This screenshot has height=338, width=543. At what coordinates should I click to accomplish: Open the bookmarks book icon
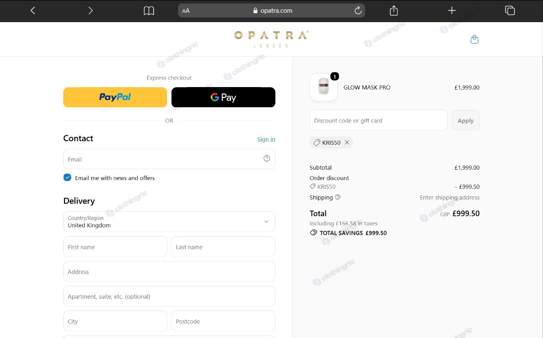coord(149,11)
